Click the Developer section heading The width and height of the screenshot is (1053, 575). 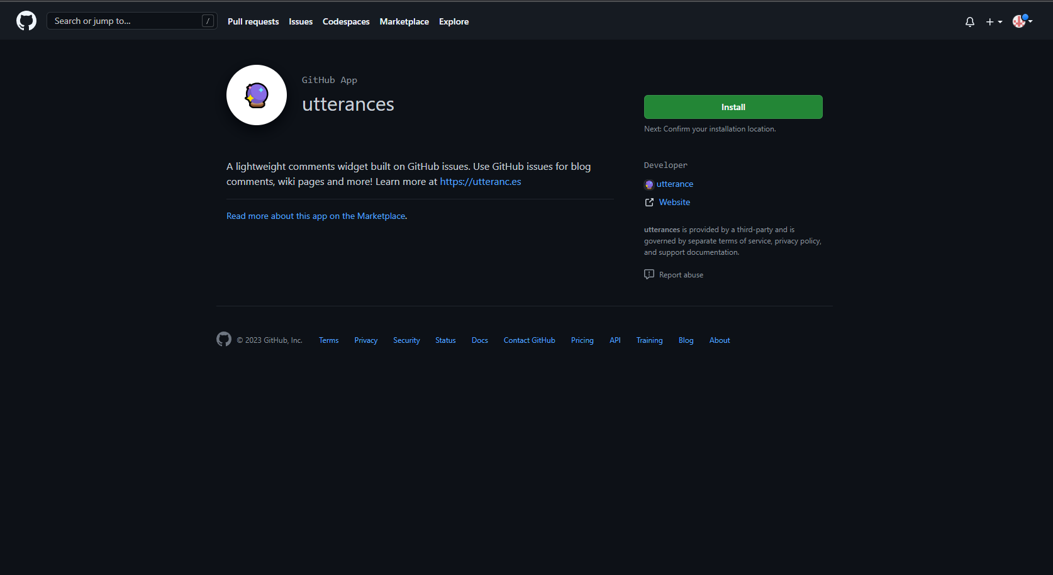pos(666,165)
